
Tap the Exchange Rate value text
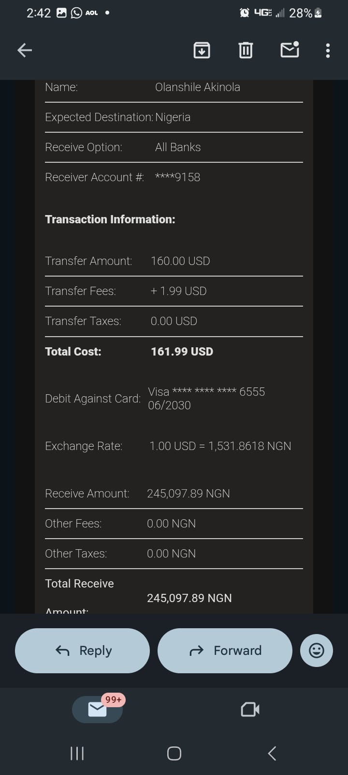coord(220,446)
